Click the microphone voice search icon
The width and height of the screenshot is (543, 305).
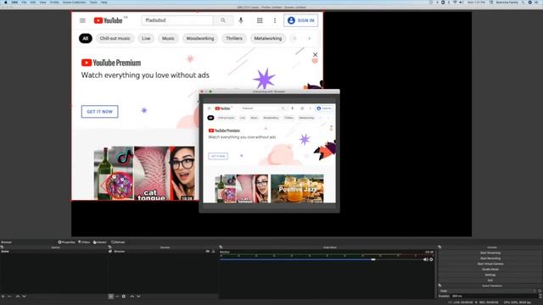click(x=241, y=20)
